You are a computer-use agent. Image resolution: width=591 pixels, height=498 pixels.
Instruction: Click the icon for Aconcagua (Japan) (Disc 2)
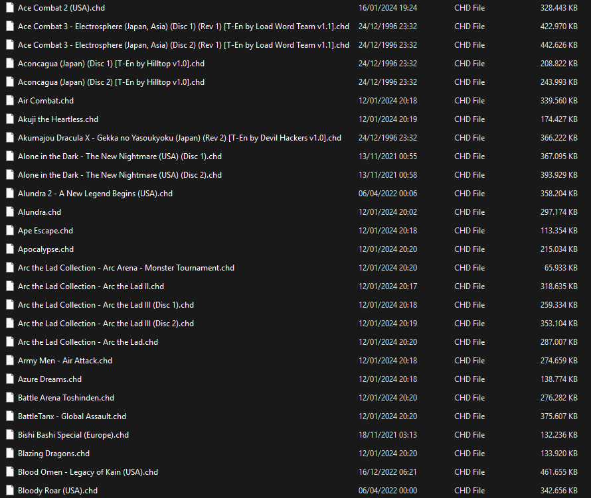(x=10, y=82)
